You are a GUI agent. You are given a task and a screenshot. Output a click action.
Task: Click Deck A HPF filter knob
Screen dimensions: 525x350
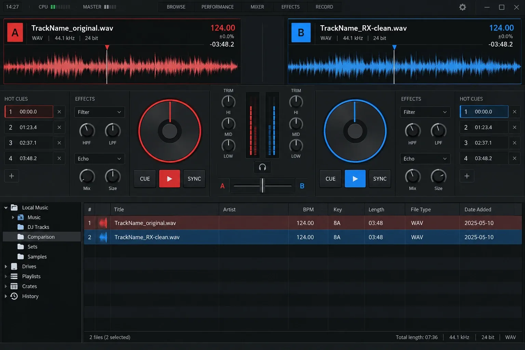[x=87, y=131]
